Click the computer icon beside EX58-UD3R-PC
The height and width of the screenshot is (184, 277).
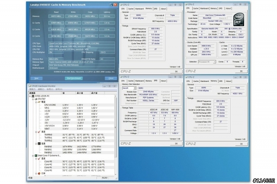[33, 96]
